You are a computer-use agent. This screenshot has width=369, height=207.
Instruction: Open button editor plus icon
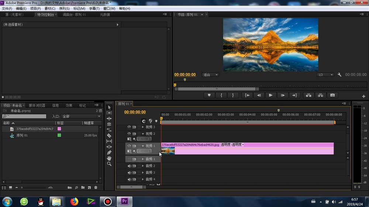pos(363,97)
